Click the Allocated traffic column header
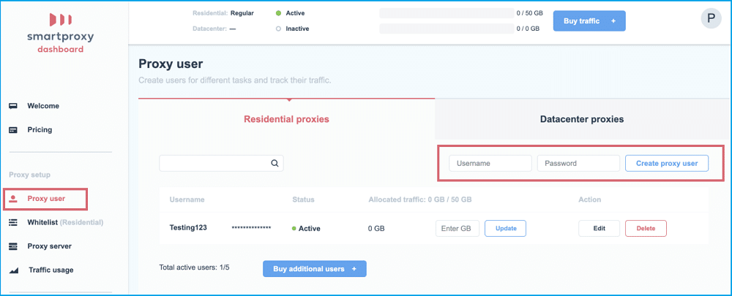The image size is (732, 296). pos(419,199)
